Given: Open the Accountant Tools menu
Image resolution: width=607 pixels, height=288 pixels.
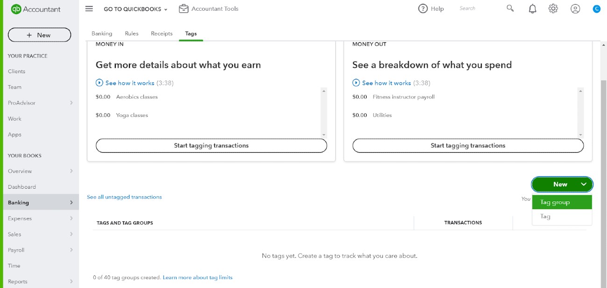Looking at the screenshot, I should point(208,8).
